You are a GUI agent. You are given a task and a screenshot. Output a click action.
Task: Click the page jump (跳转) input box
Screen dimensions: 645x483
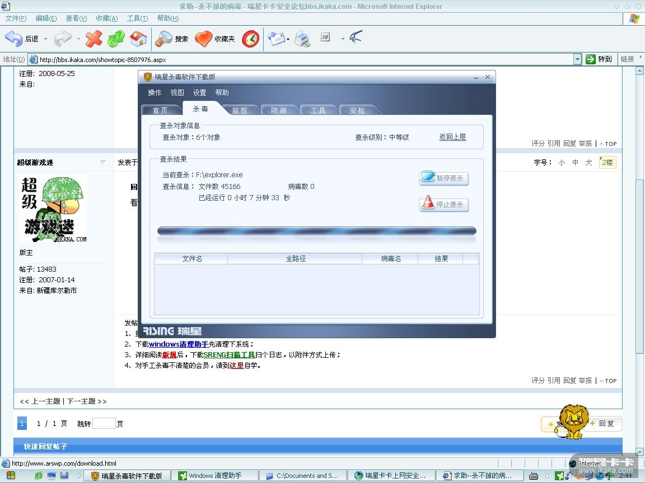tap(104, 423)
